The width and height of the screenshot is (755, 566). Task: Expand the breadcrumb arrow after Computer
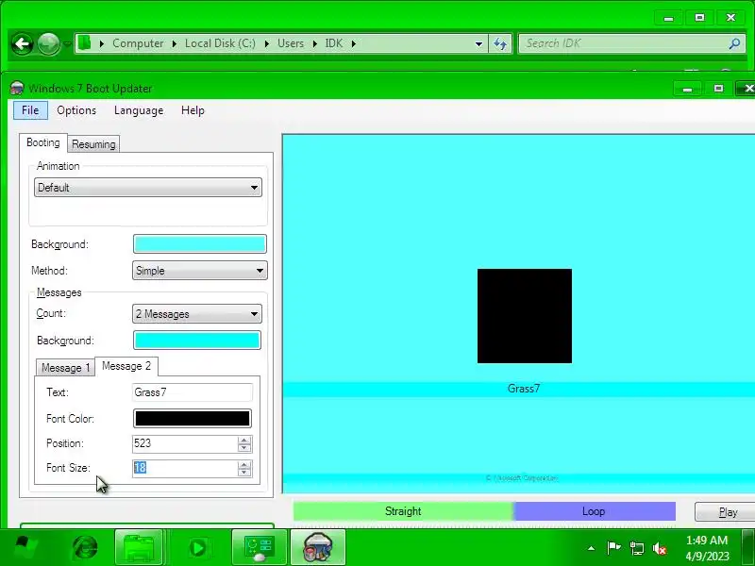tap(175, 43)
